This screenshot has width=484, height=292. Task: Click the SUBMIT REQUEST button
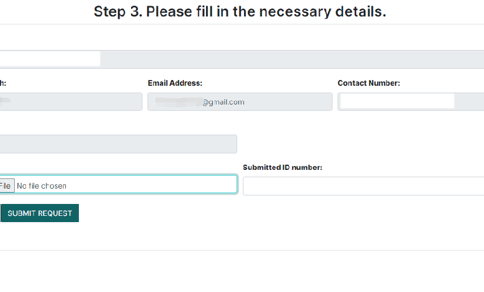[x=40, y=213]
